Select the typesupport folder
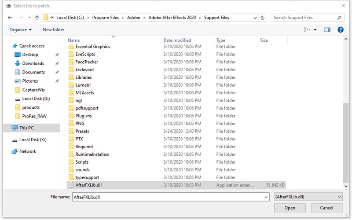Screen dimensions: 352x220 (x=87, y=177)
